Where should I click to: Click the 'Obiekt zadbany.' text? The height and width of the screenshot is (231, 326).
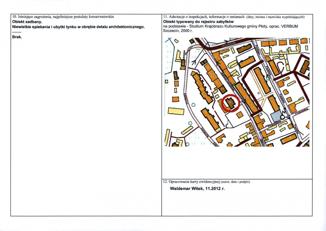click(27, 22)
